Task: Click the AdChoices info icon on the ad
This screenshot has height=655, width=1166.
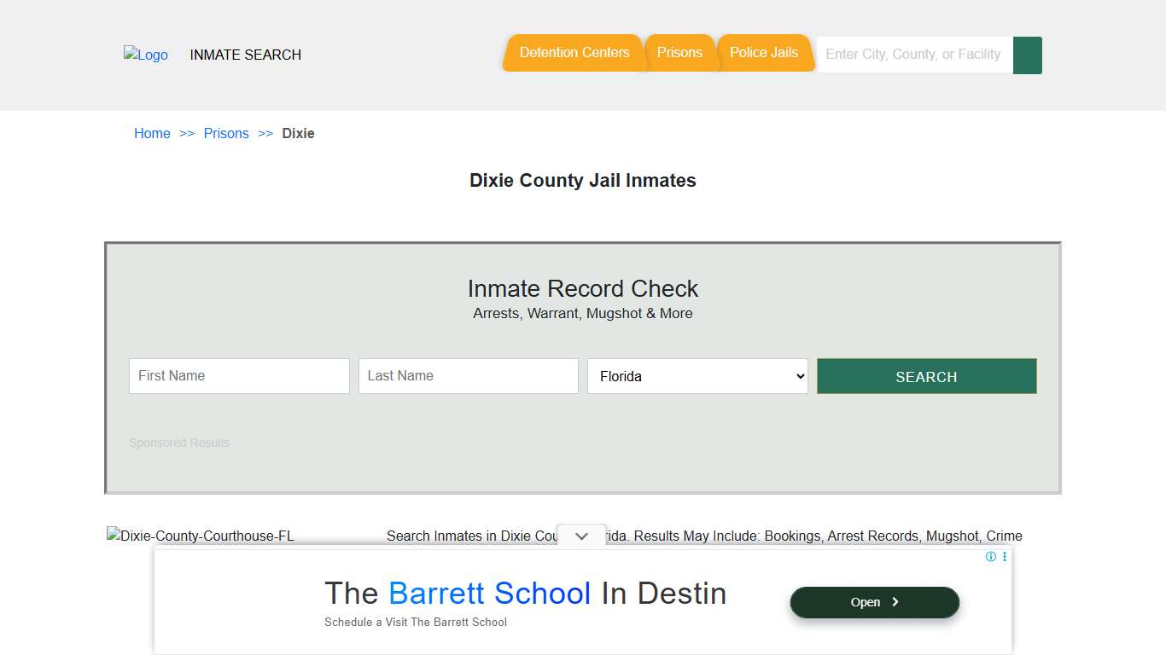Action: pyautogui.click(x=990, y=556)
